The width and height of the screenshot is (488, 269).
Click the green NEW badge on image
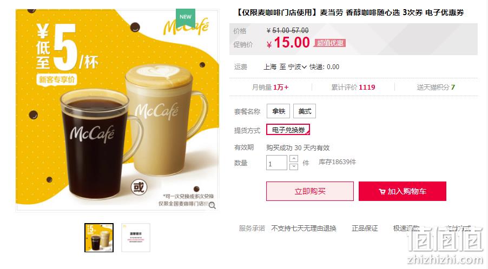pyautogui.click(x=186, y=18)
